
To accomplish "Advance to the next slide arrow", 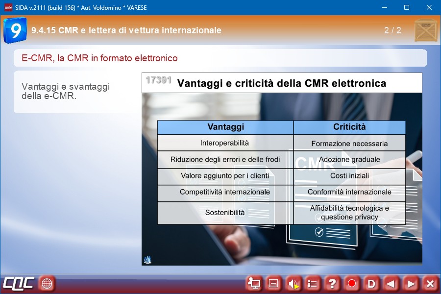I will tap(411, 283).
